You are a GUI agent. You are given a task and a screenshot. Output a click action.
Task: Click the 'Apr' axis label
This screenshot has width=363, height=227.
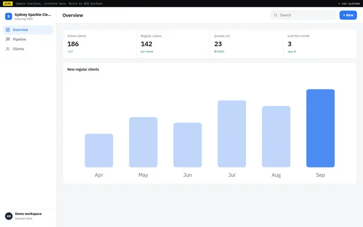coord(99,175)
